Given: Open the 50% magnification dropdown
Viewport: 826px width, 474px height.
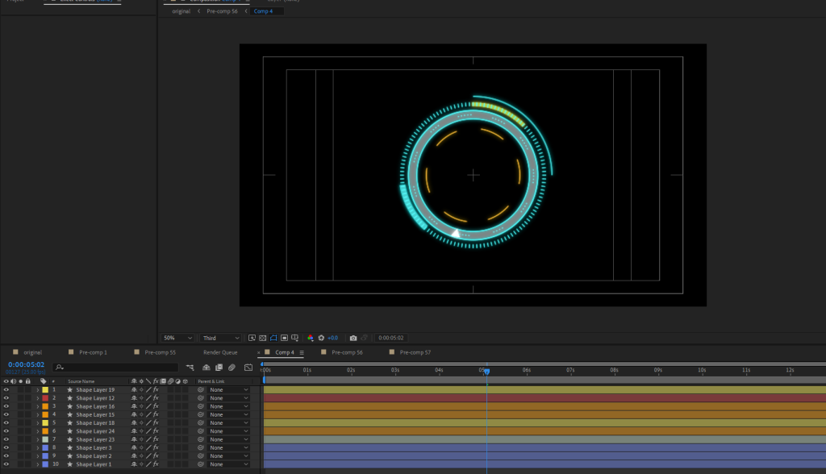Looking at the screenshot, I should pyautogui.click(x=177, y=338).
